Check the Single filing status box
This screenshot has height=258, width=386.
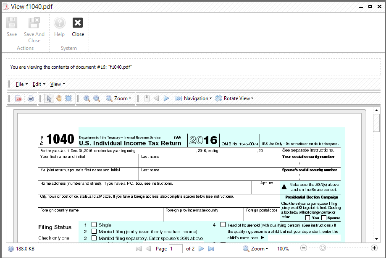coord(94,224)
